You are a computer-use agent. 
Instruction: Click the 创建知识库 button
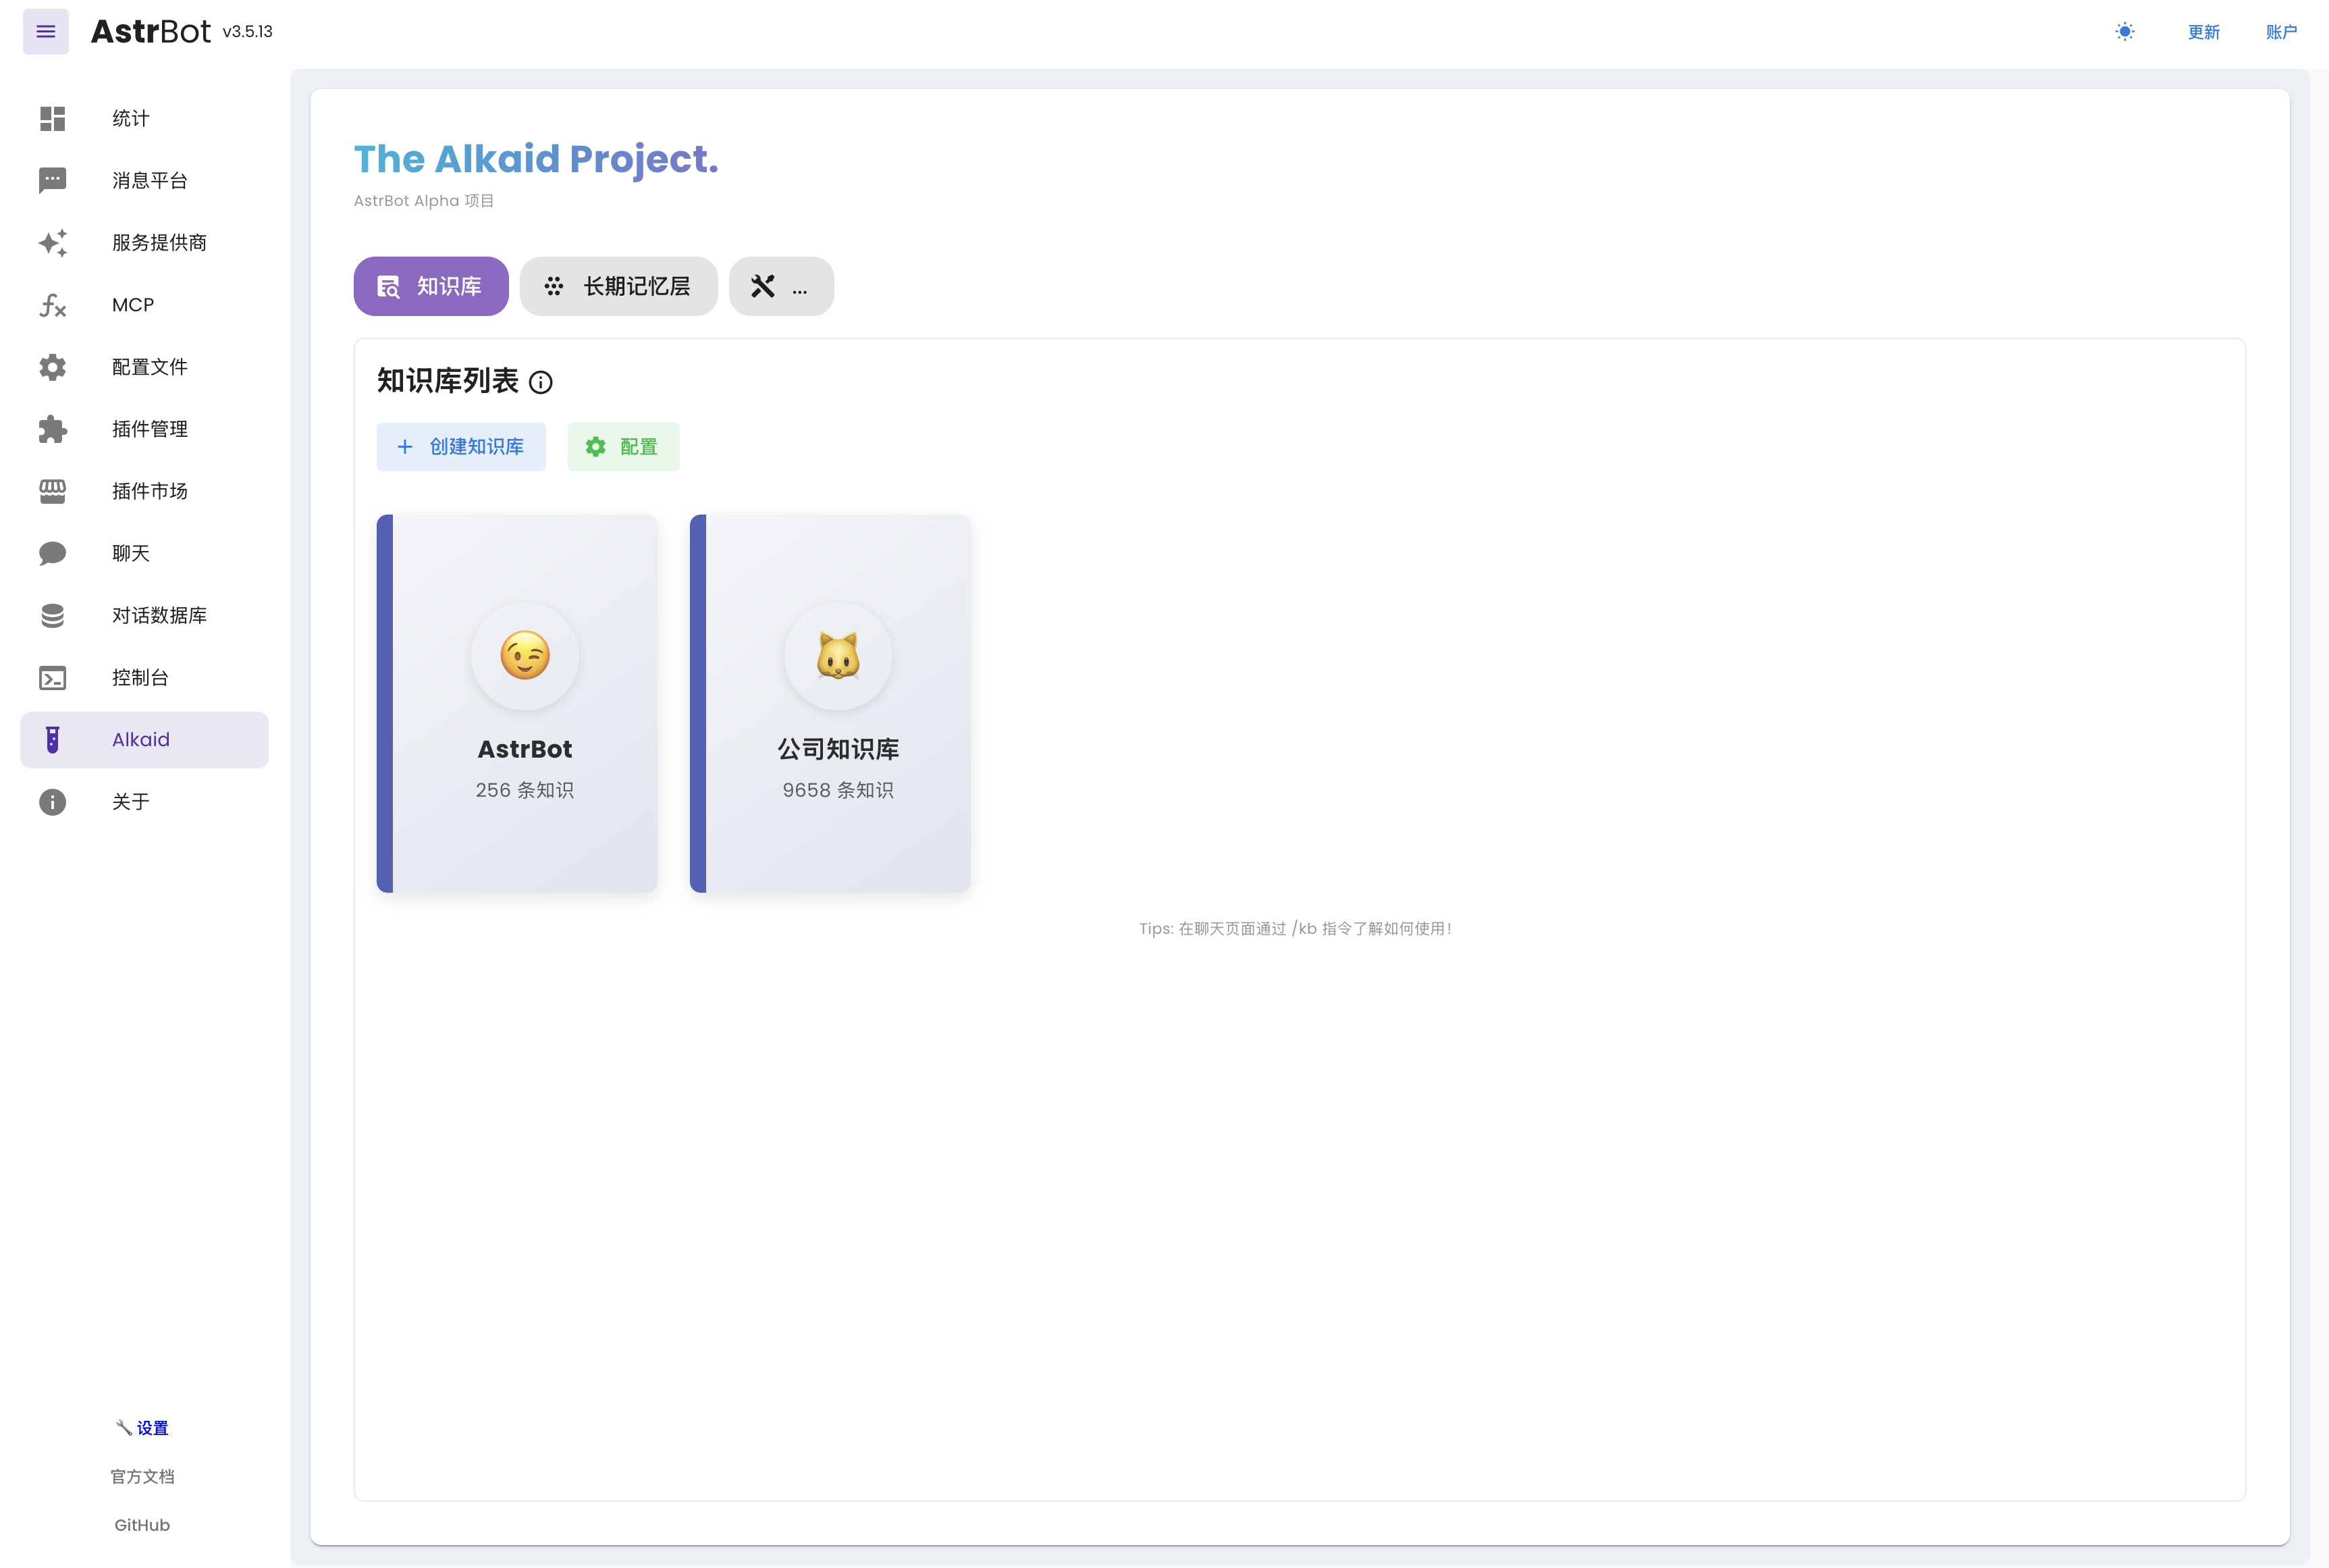coord(461,447)
